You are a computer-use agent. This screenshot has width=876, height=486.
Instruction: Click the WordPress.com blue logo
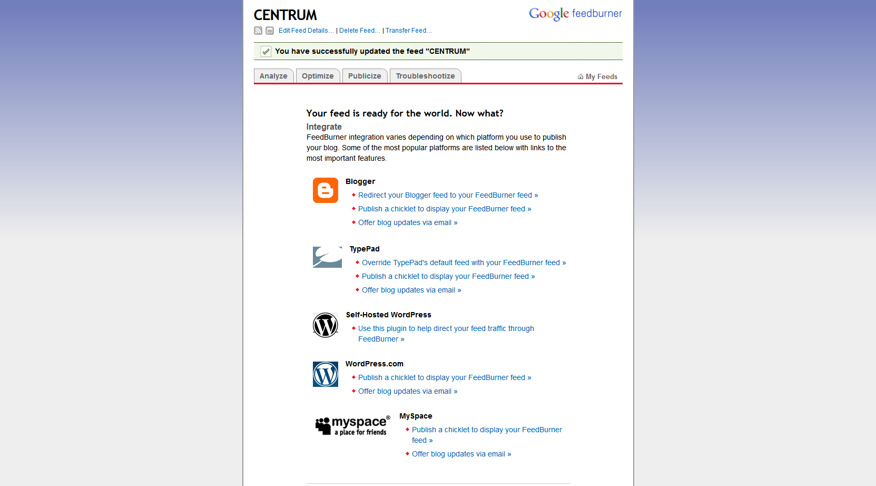click(x=326, y=374)
